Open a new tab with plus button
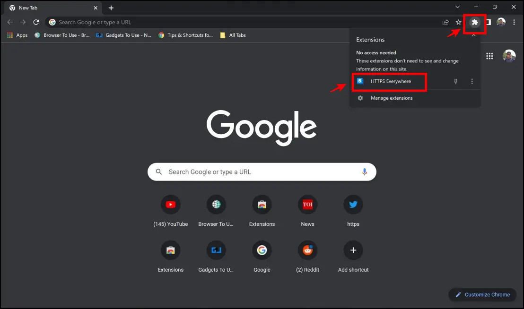Viewport: 524px width, 309px height. click(111, 8)
